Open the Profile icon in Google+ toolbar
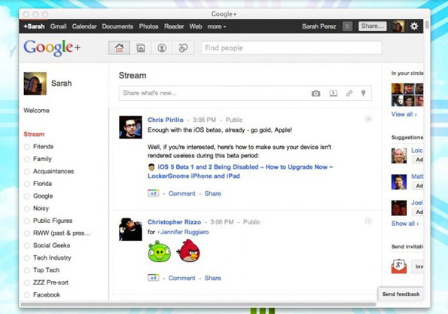 [162, 47]
